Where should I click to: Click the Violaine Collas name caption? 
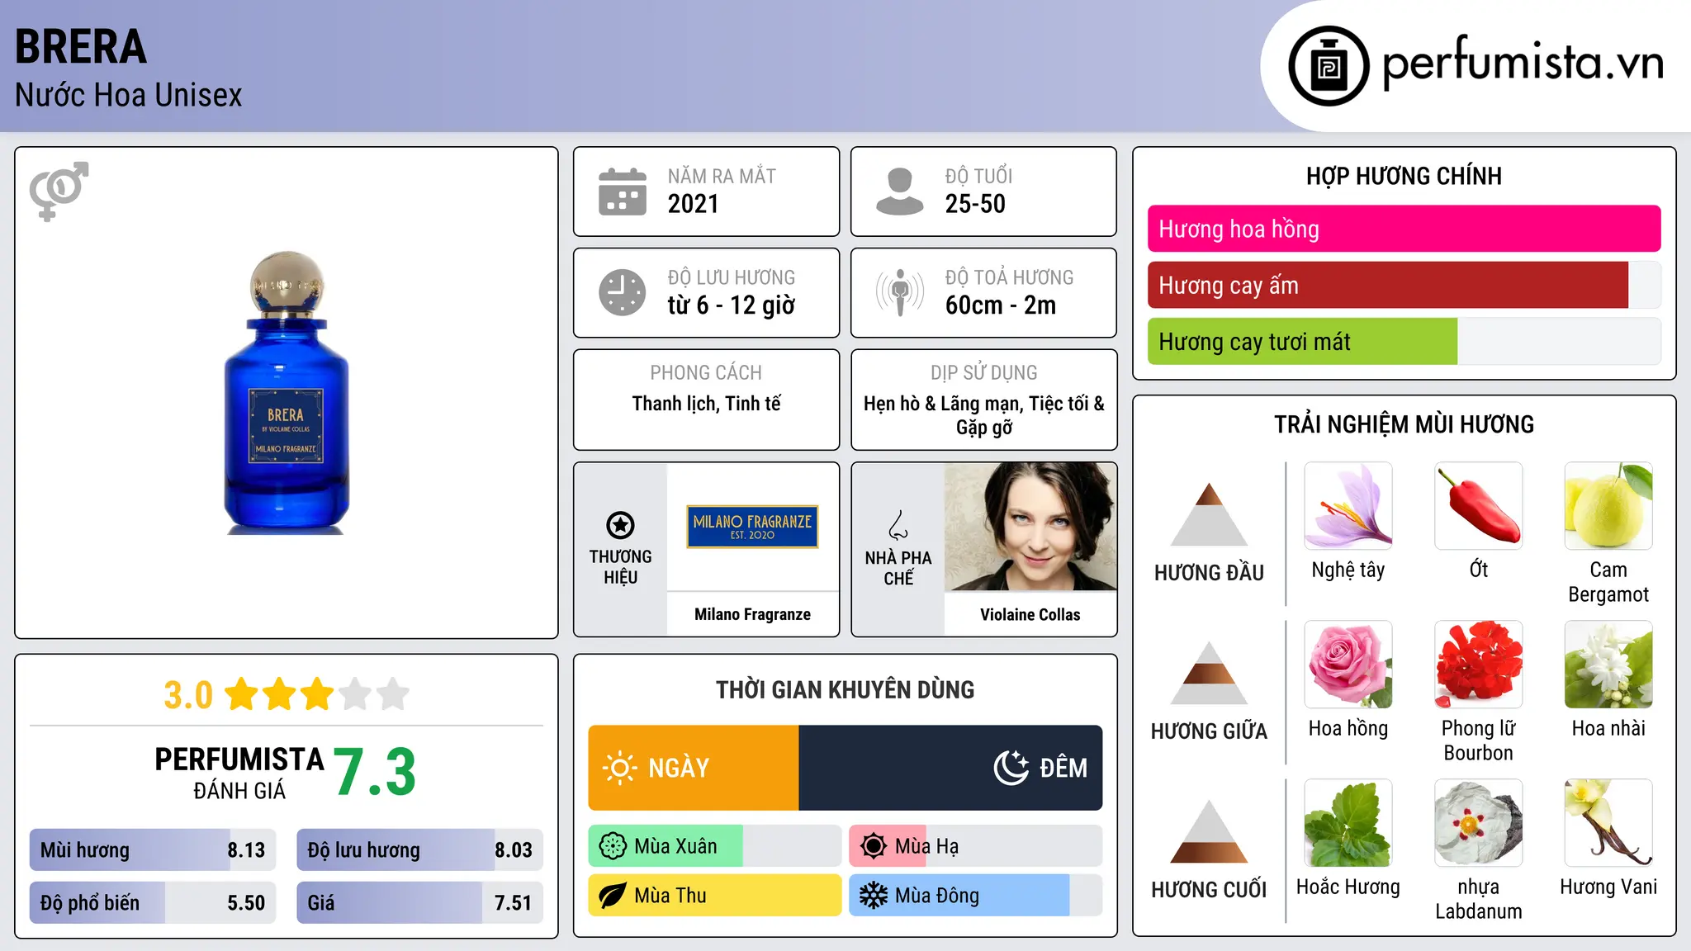[x=1030, y=614]
